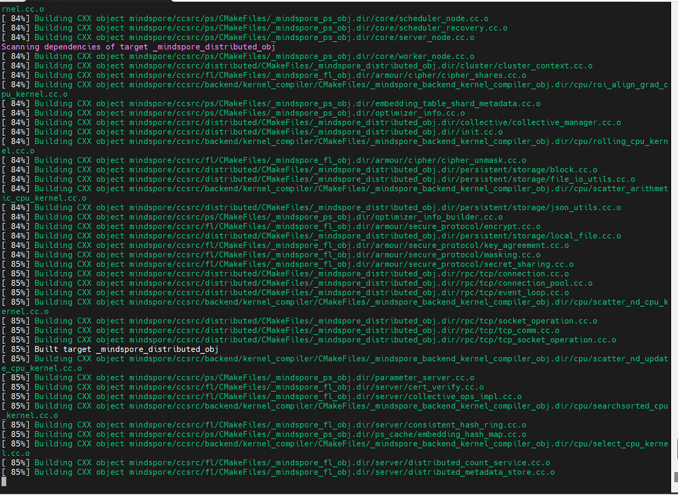Click the wrapped 'rnel.cc.o' text at top

tap(22, 9)
